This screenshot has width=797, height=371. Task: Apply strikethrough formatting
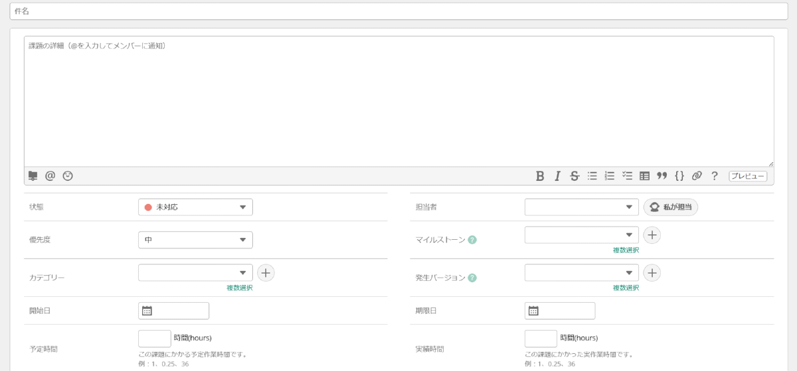pyautogui.click(x=575, y=176)
